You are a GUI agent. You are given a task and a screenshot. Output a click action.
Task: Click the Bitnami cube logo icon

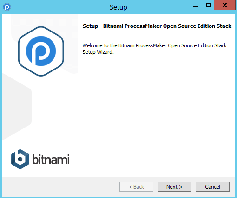pyautogui.click(x=20, y=159)
